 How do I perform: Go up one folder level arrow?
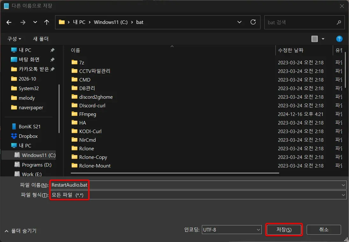click(46, 22)
